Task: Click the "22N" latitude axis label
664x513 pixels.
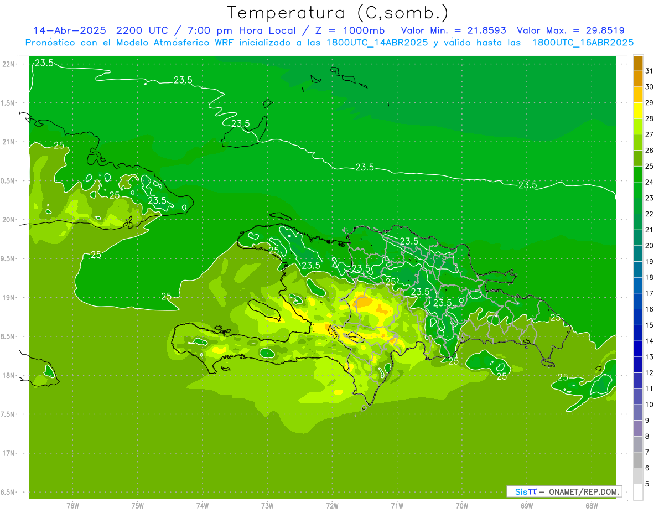Action: pos(8,64)
